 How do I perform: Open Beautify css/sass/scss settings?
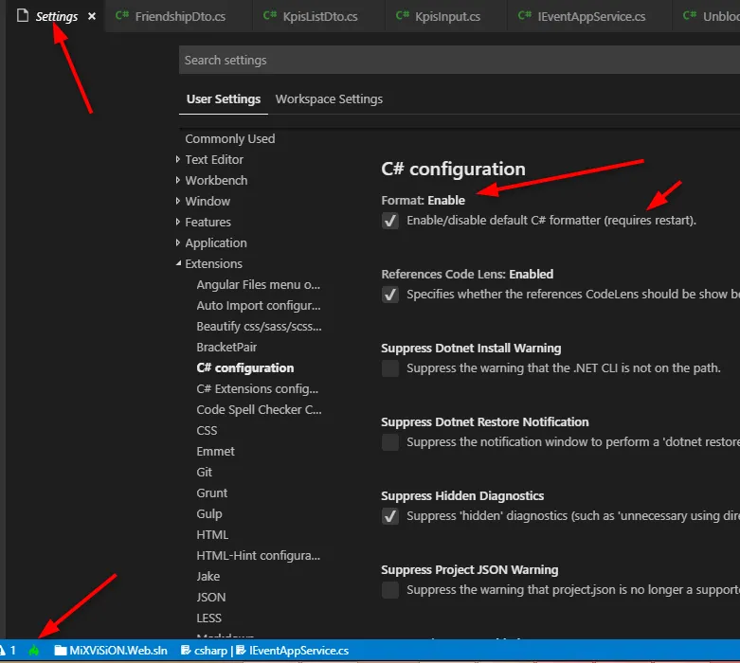[x=259, y=326]
